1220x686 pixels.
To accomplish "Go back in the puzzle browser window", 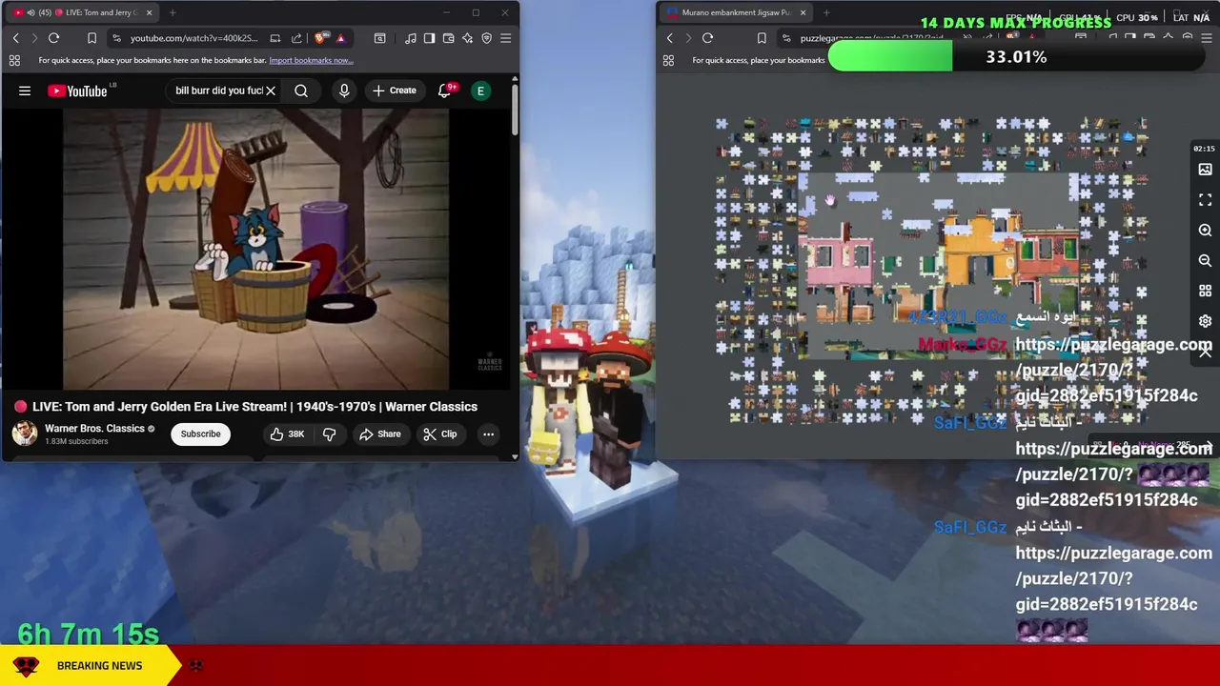I will 669,38.
